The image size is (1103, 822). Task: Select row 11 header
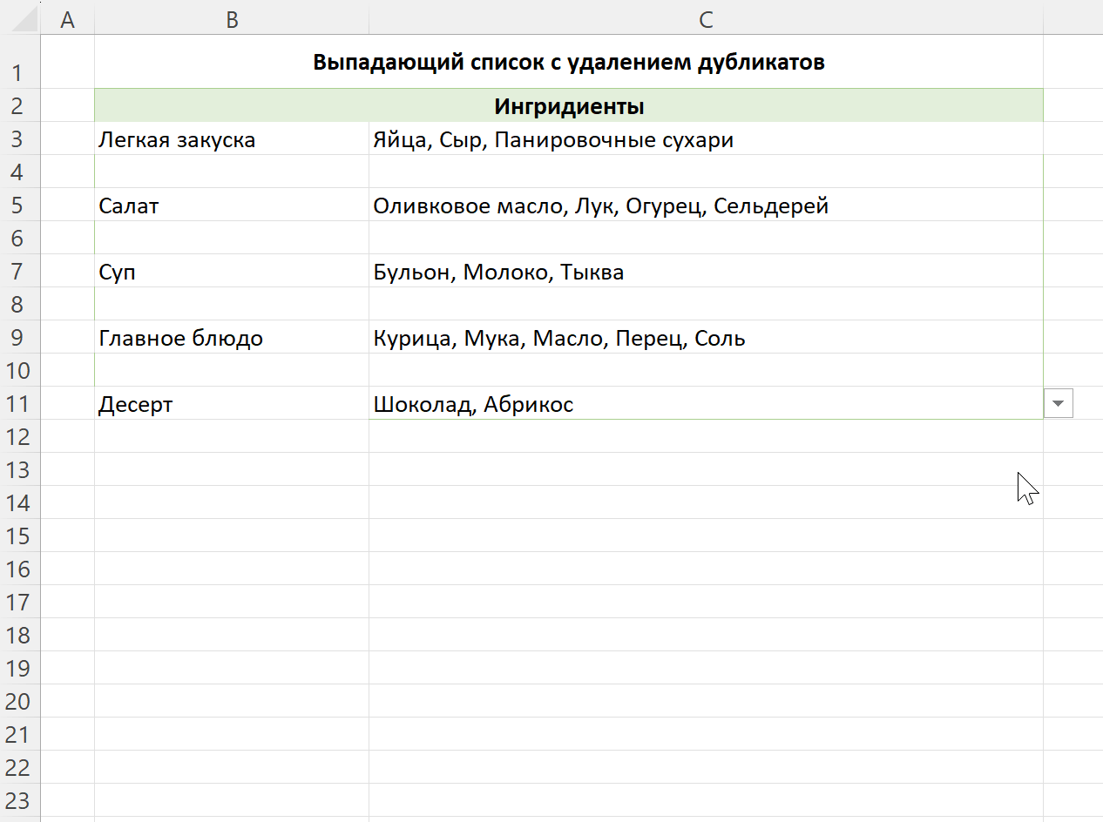point(19,404)
